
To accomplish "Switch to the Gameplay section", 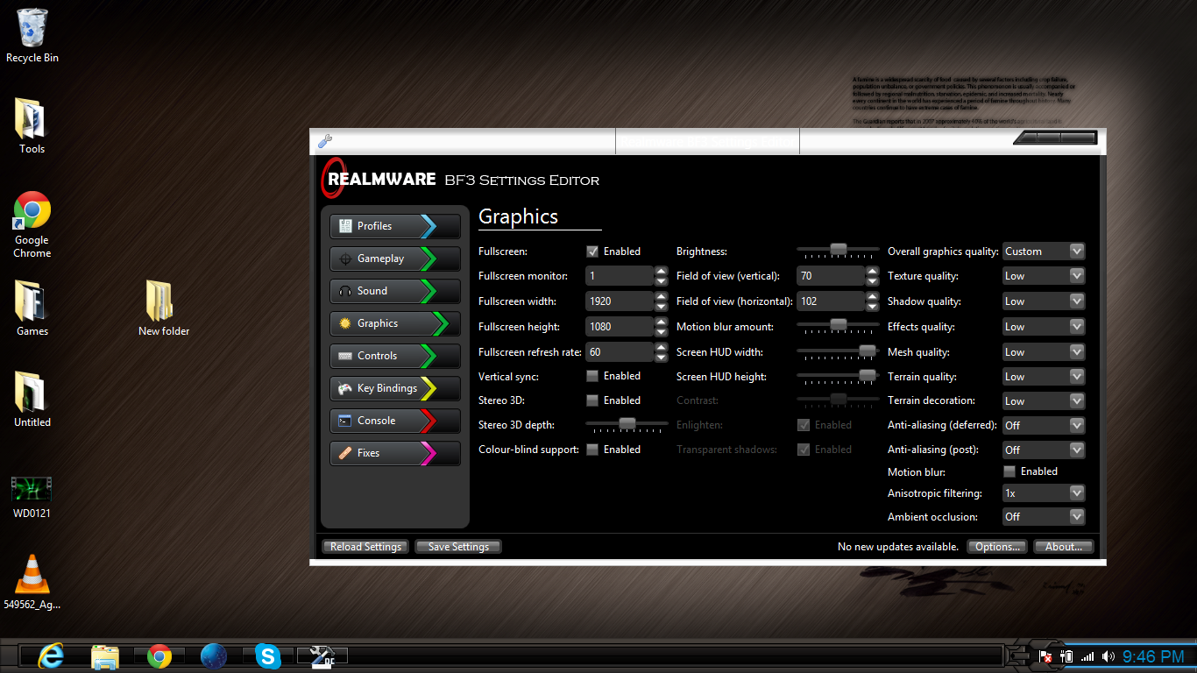I will (395, 259).
